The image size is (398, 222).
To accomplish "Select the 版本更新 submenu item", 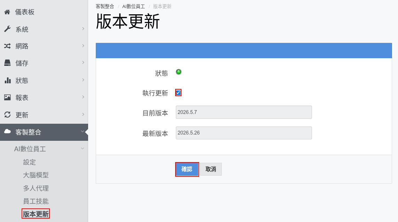I will coord(36,214).
